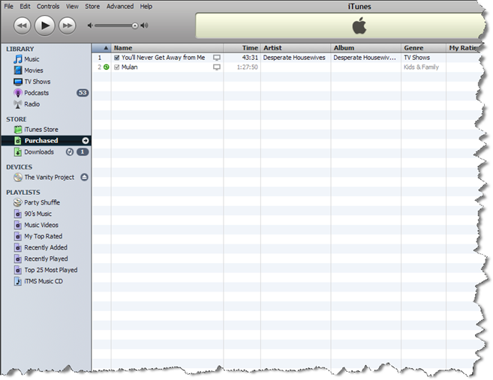Toggle the Mulan checkbox

(x=116, y=67)
